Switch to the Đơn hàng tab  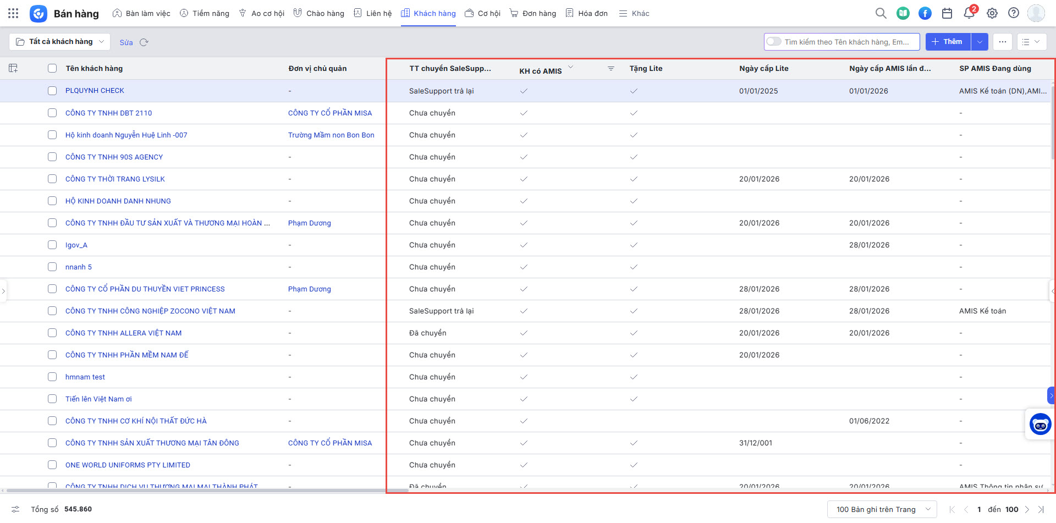(533, 13)
